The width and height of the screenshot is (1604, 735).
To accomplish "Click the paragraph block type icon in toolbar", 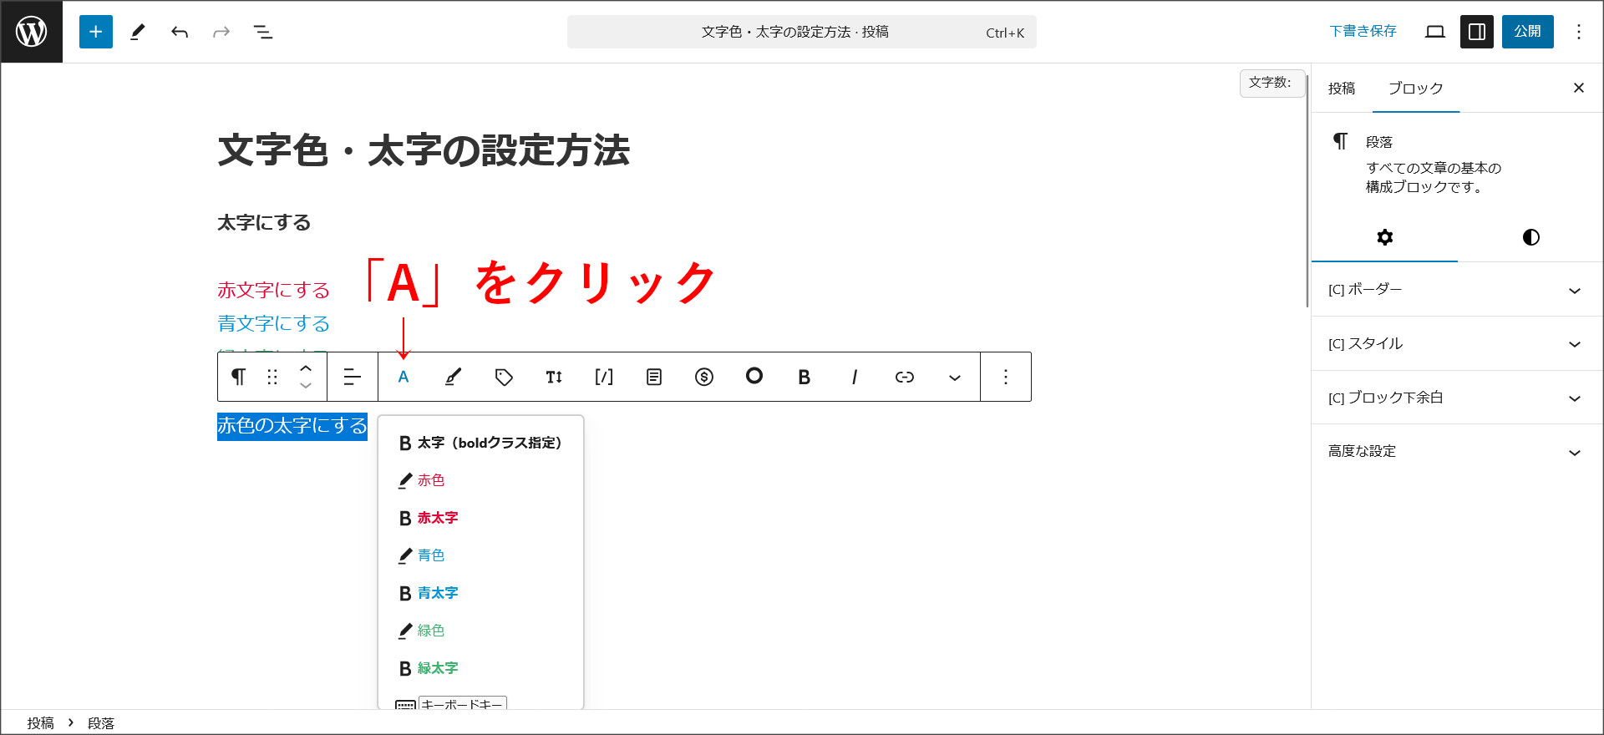I will click(x=239, y=377).
